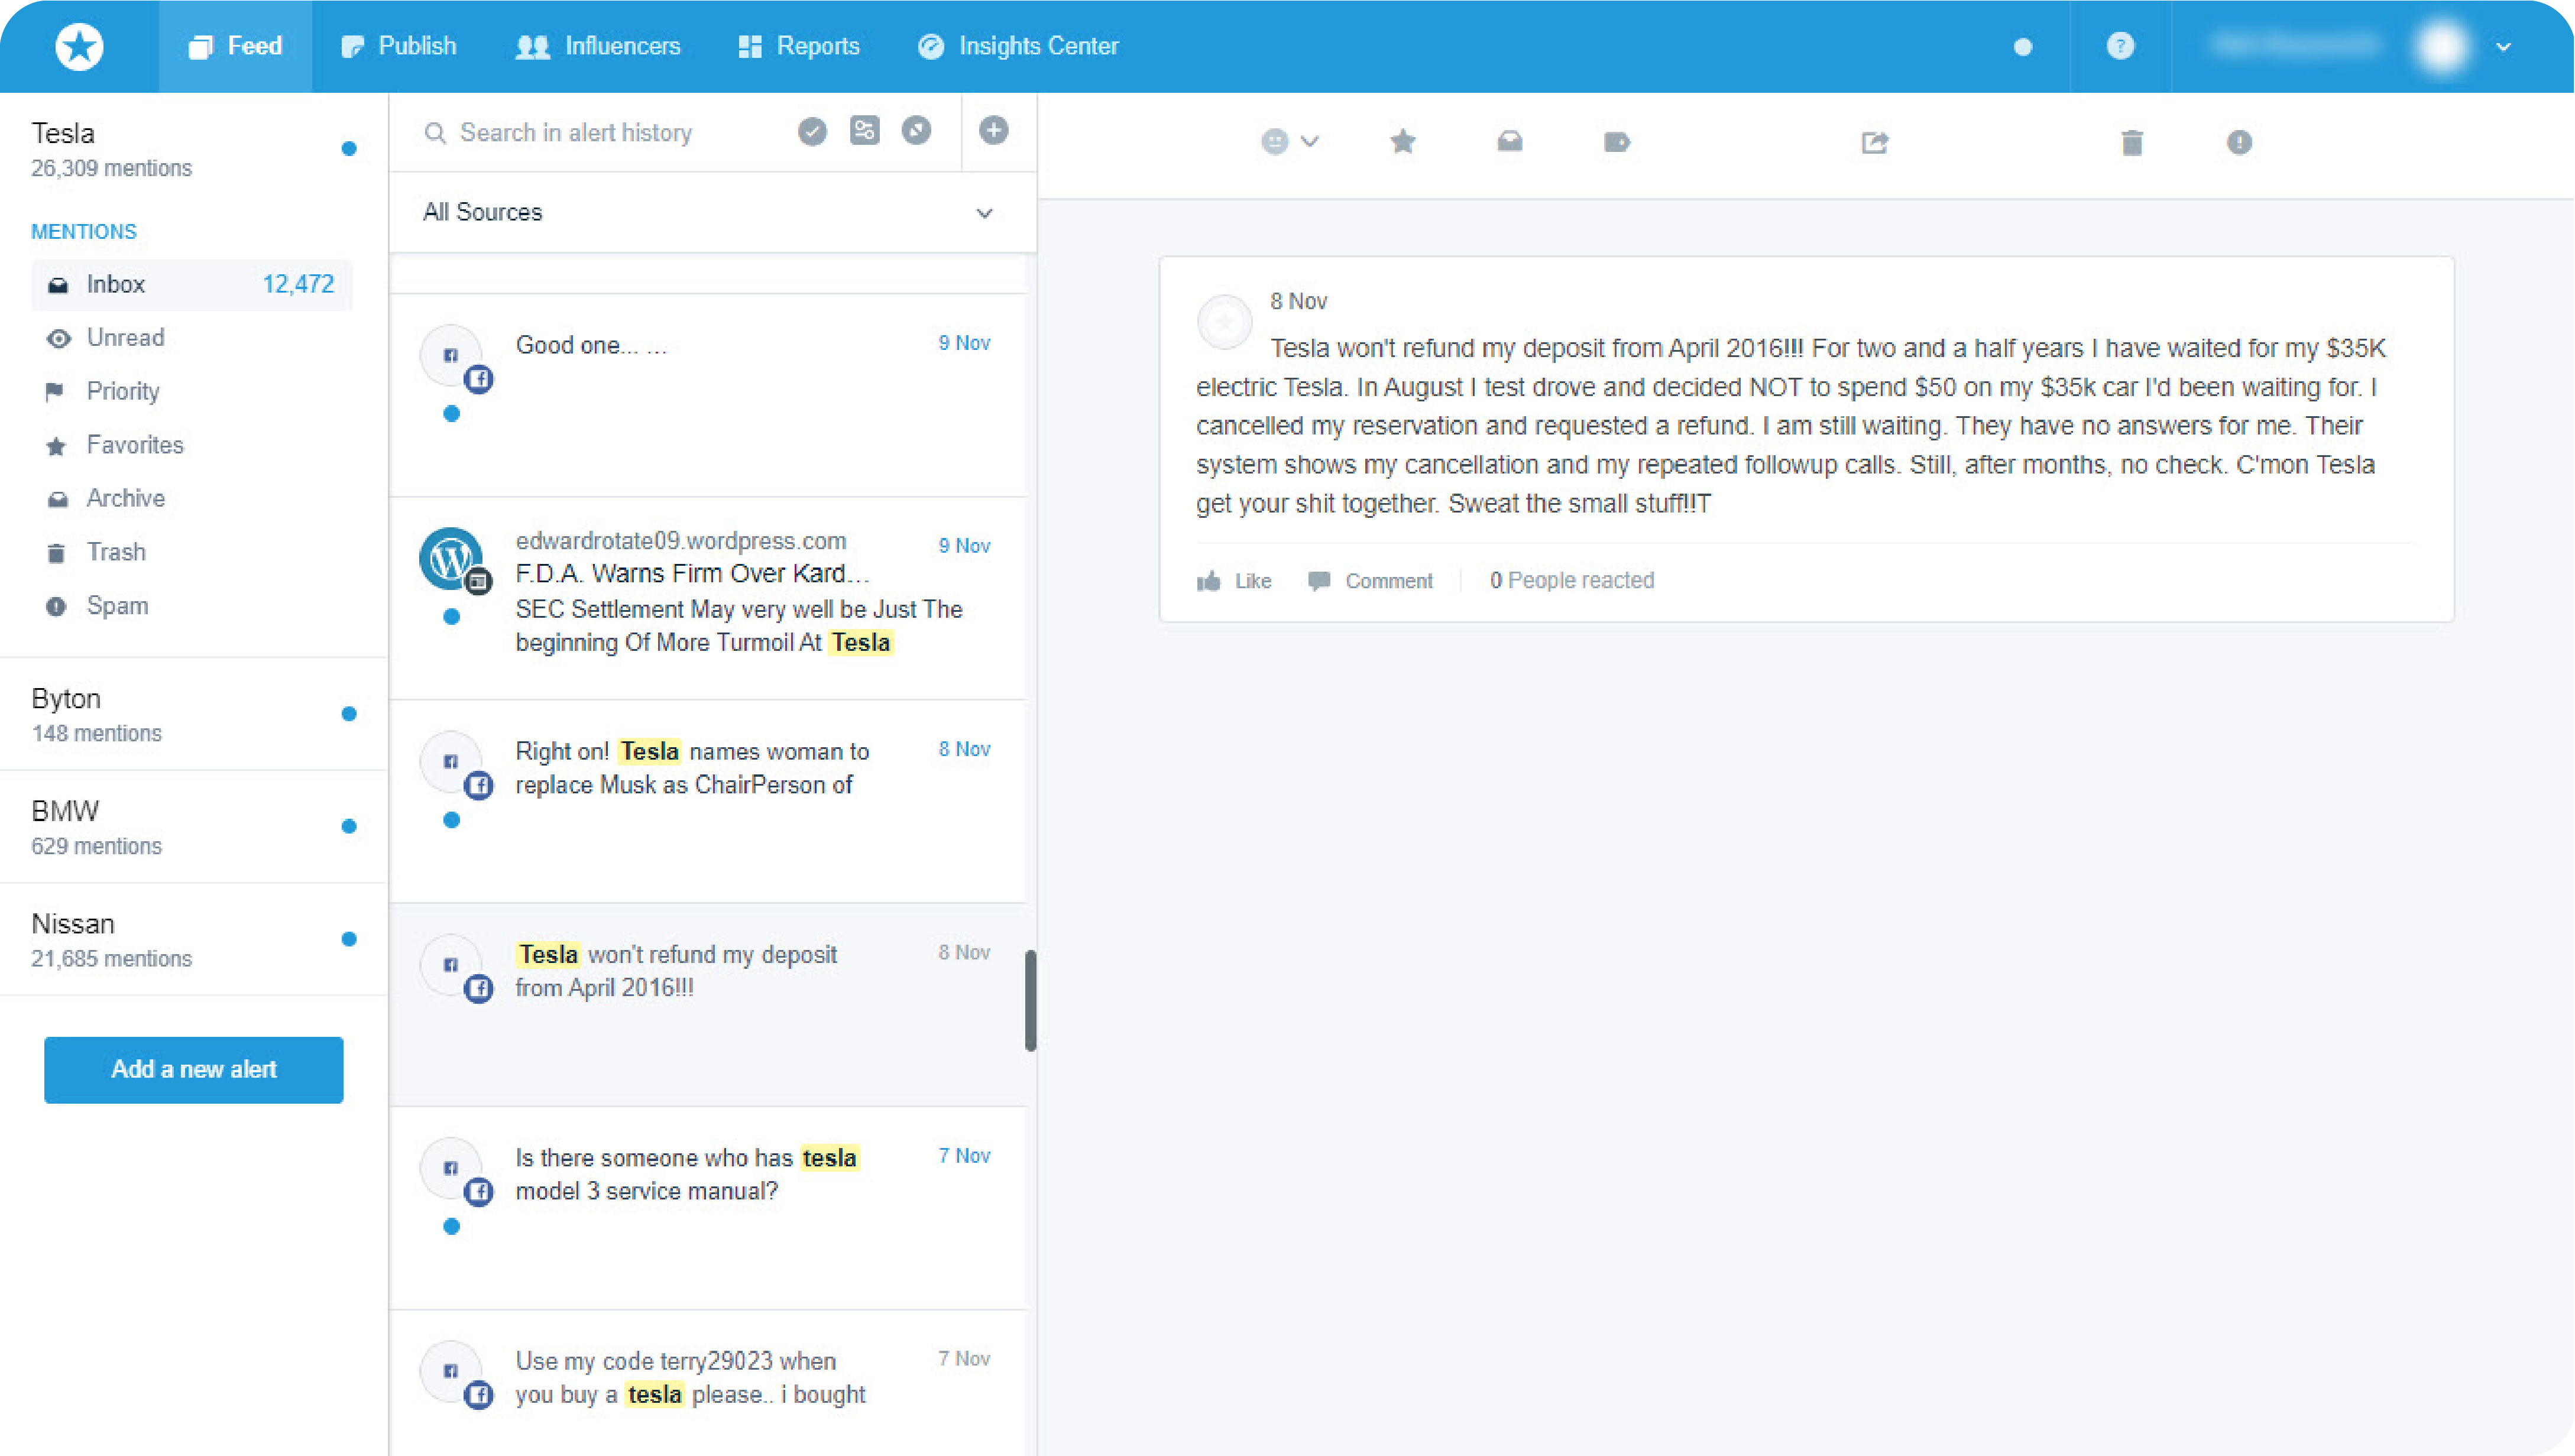Viewport: 2575px width, 1456px height.
Task: Click the post author avatar in detail view
Action: pyautogui.click(x=1224, y=322)
